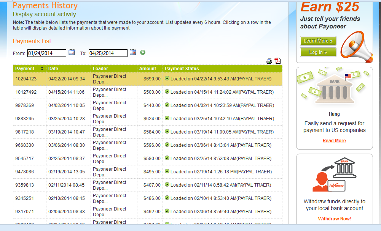Click the Amount column header
The image size is (381, 231).
(x=150, y=69)
